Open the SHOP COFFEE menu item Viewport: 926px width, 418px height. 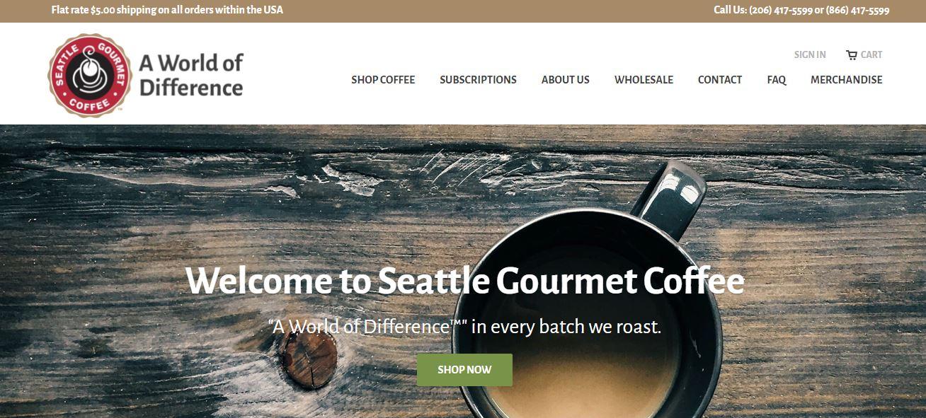click(x=383, y=80)
